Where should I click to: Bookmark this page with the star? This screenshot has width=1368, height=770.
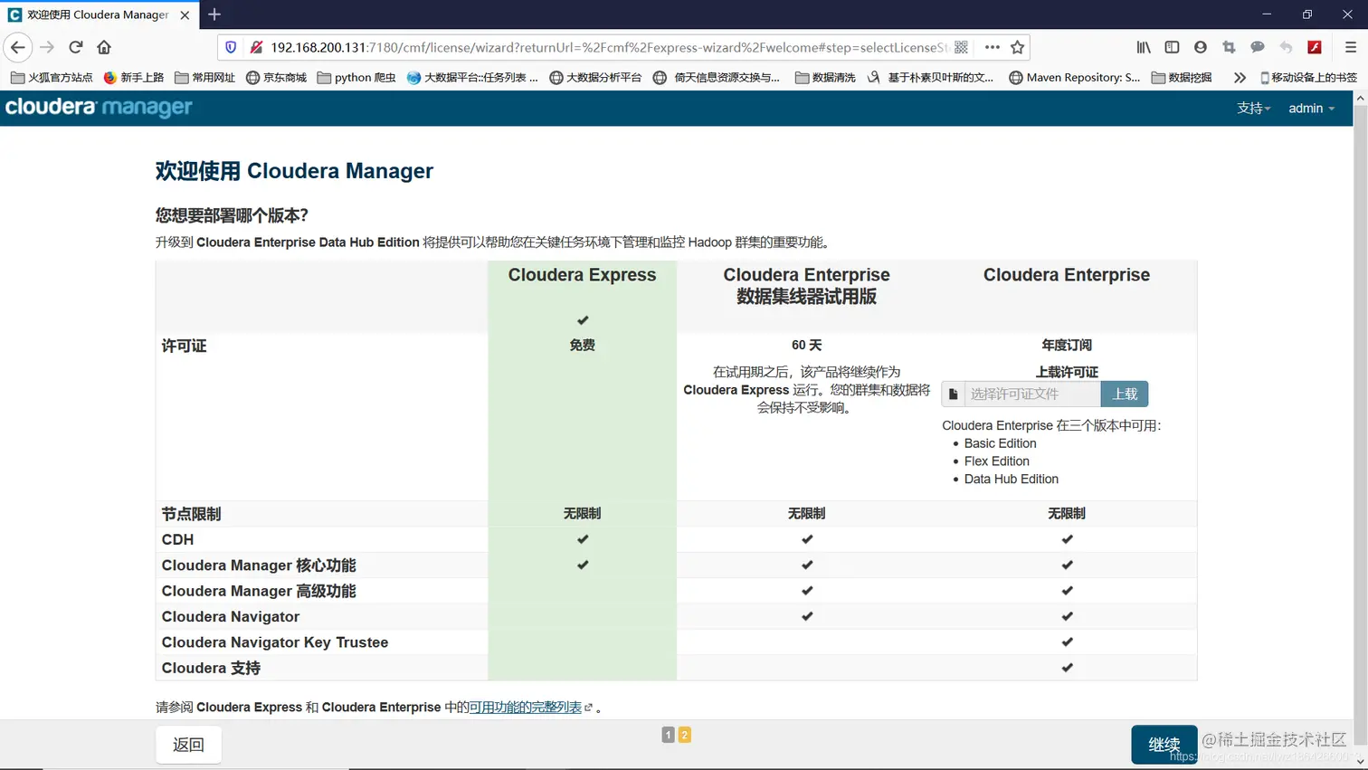tap(1018, 47)
